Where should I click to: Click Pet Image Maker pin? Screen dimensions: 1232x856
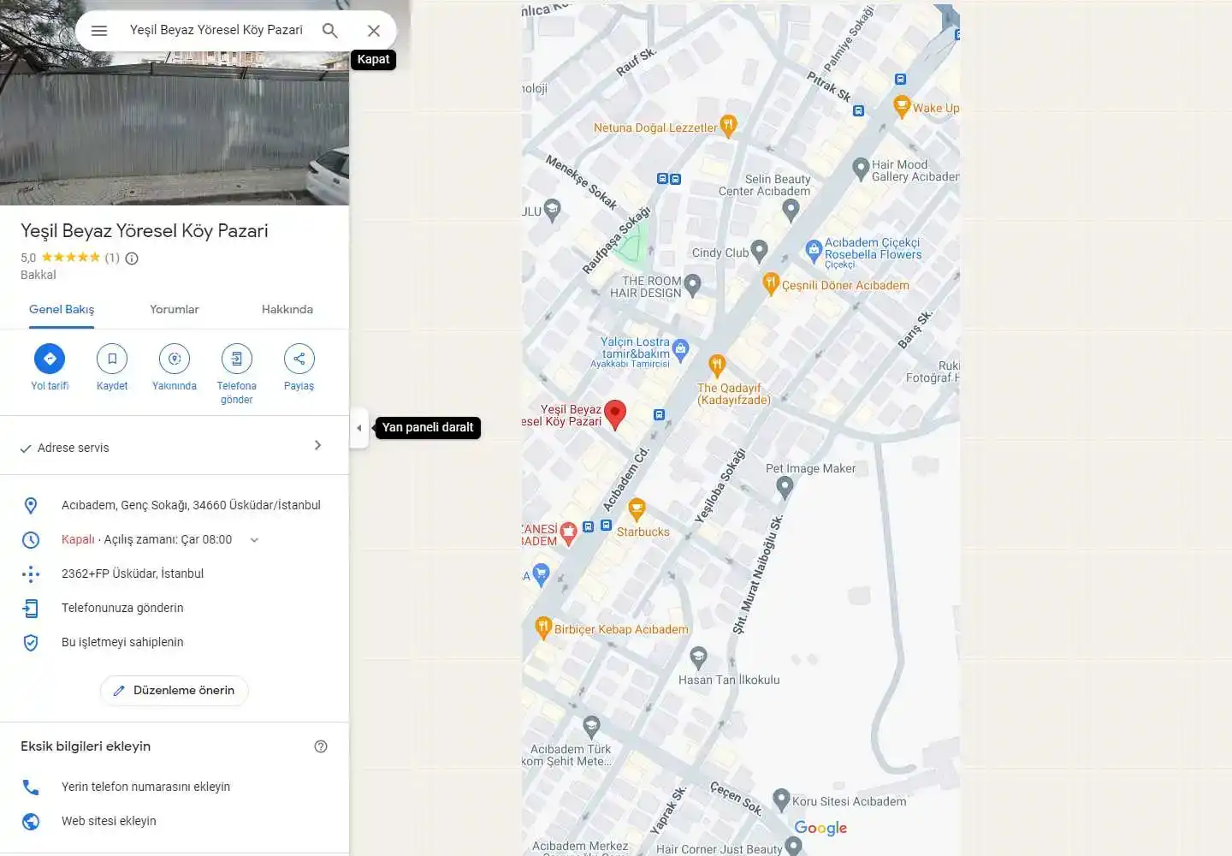(x=785, y=488)
